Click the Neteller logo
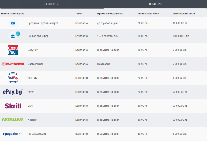This screenshot has height=141, width=207. [x=13, y=120]
